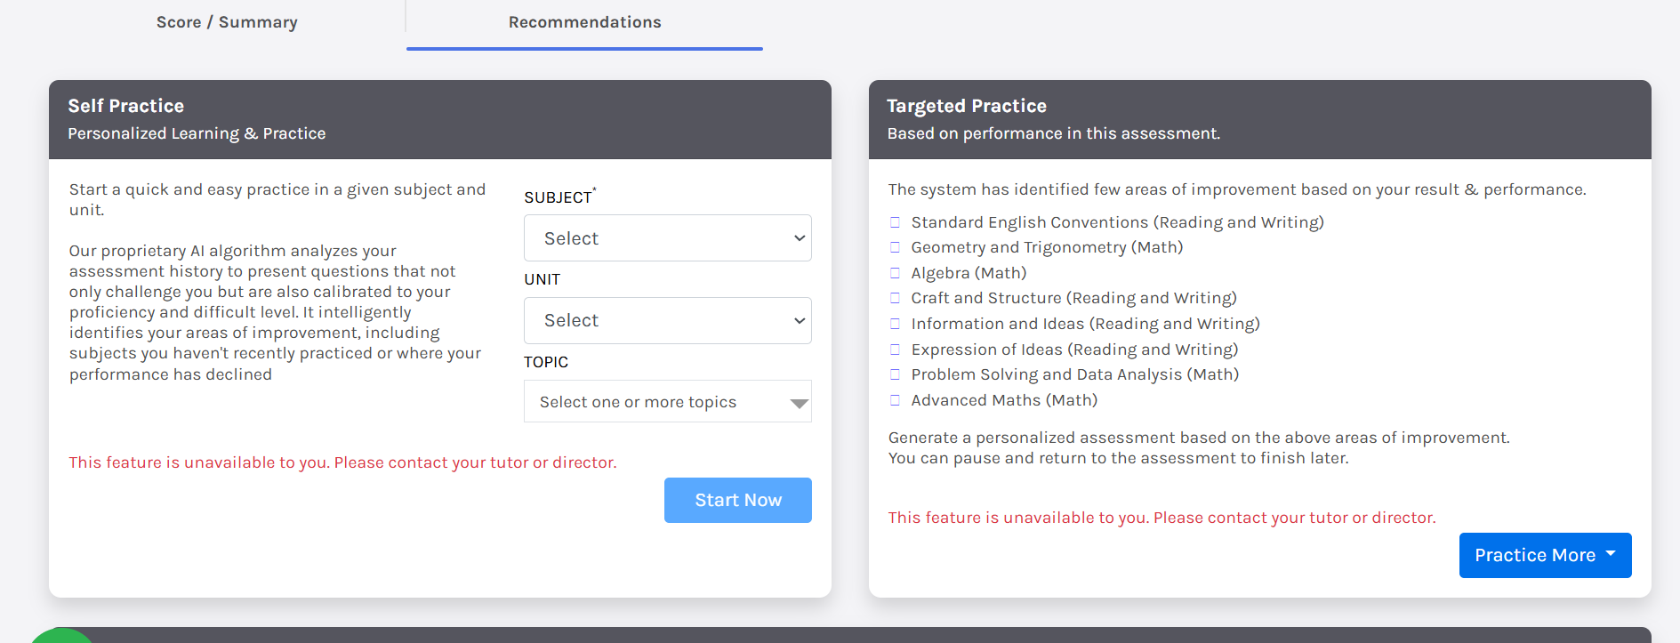Image resolution: width=1680 pixels, height=643 pixels.
Task: Tick Problem Solving and Data Analysis box
Action: tap(895, 374)
